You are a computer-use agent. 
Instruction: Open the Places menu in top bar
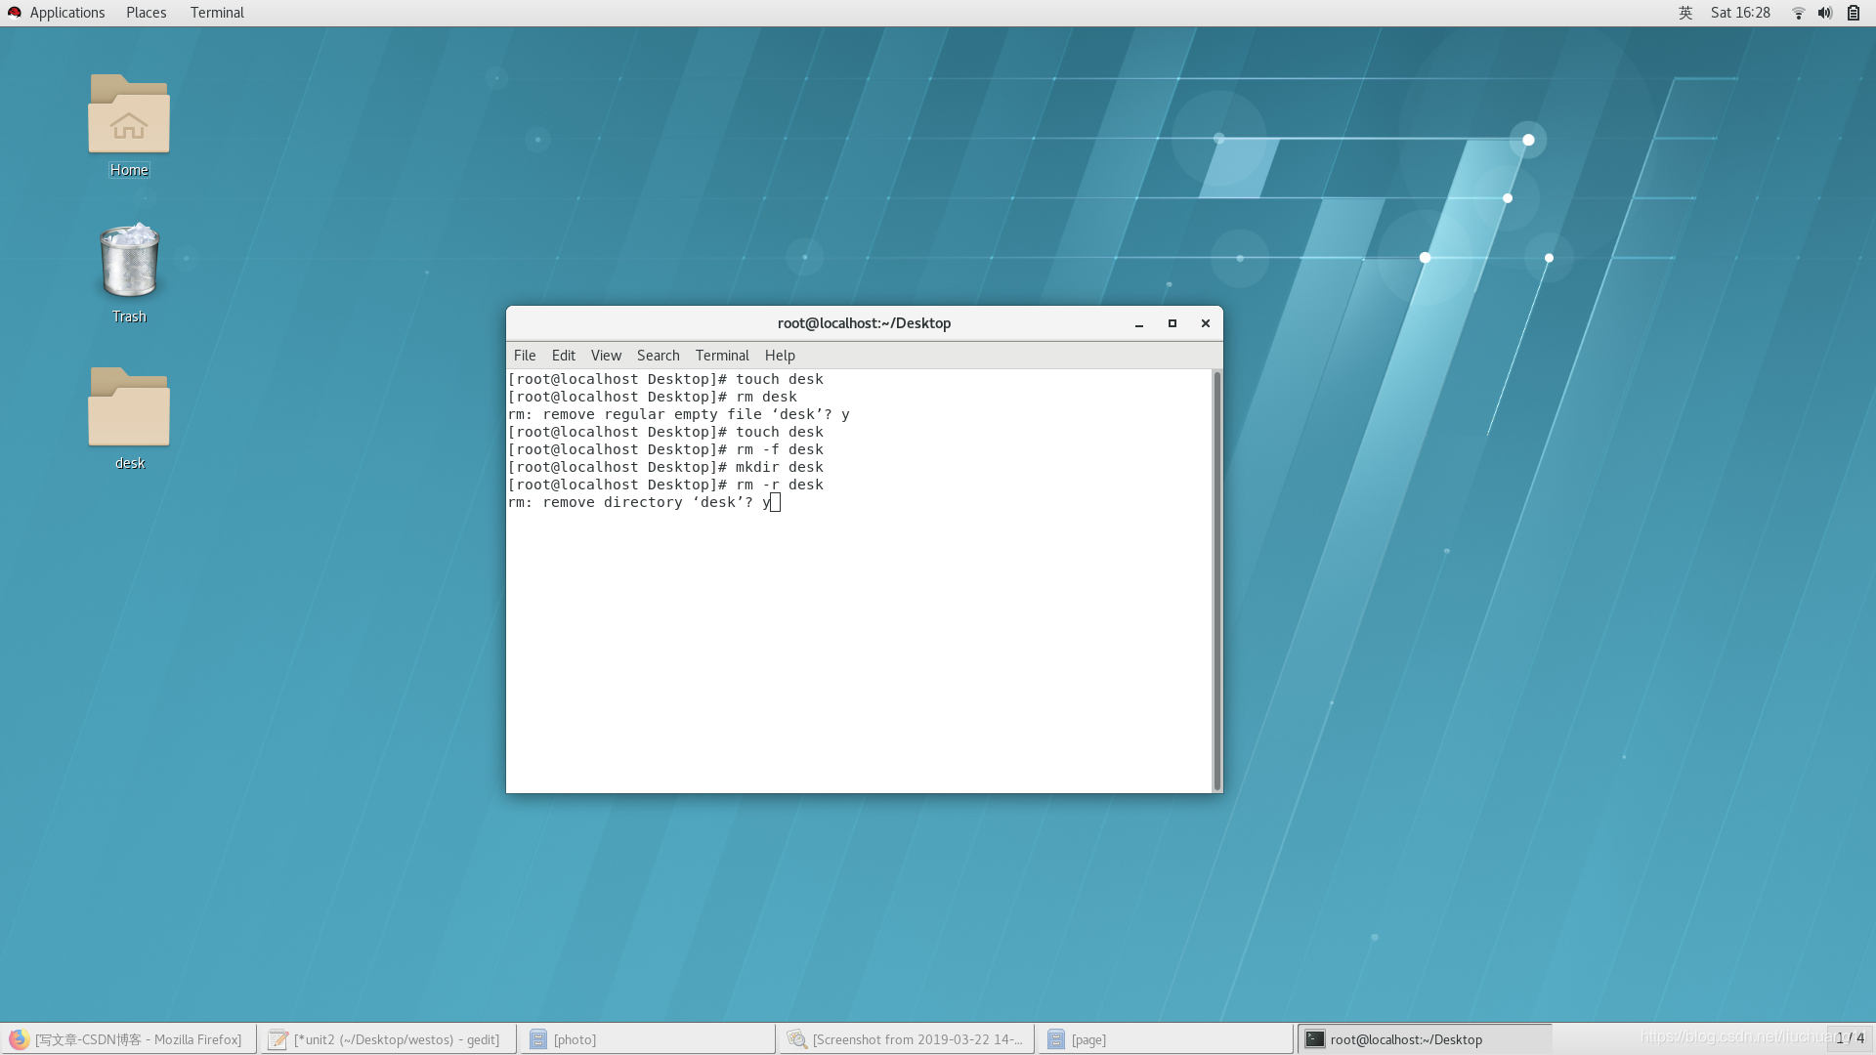point(146,13)
